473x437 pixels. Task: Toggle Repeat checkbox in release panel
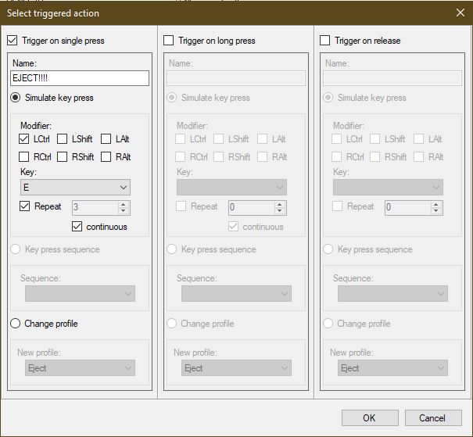(337, 206)
